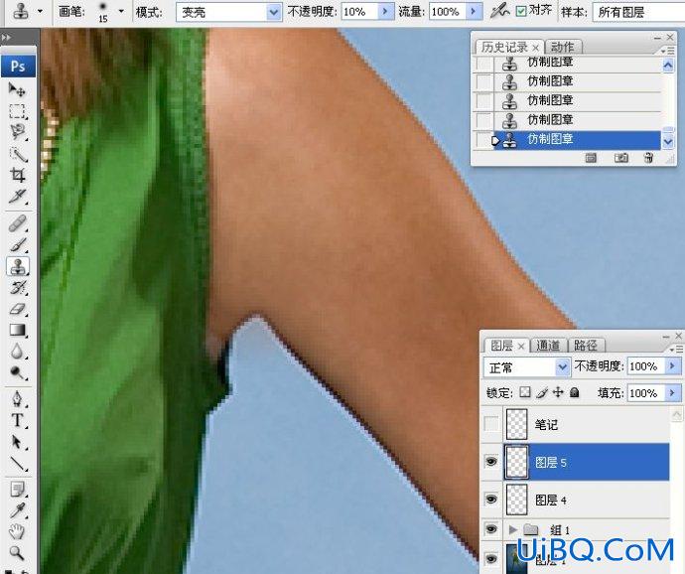The height and width of the screenshot is (574, 685).
Task: Select the Pen tool
Action: (x=17, y=399)
